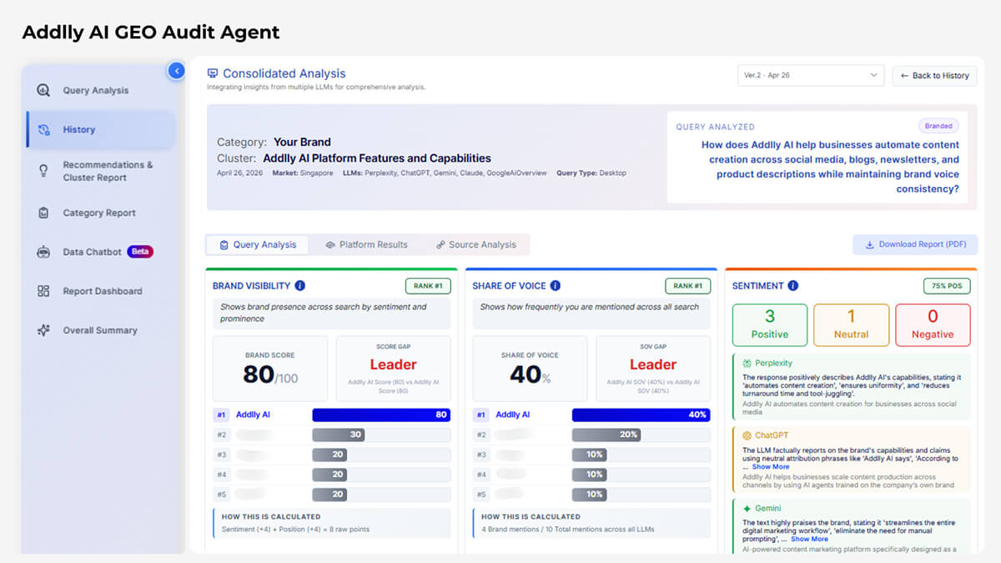The image size is (1001, 563).
Task: Expand Gemini response with Show More
Action: (x=810, y=539)
